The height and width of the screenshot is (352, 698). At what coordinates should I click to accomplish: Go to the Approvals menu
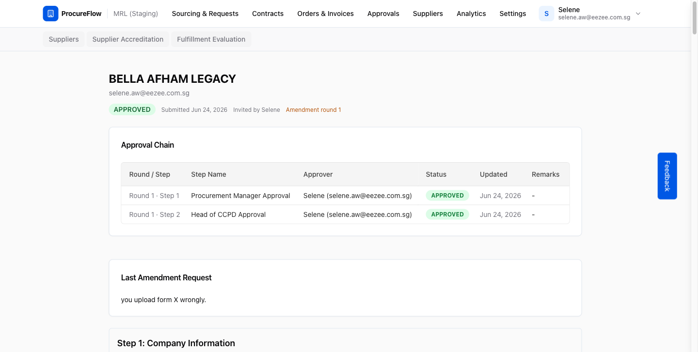(x=383, y=14)
